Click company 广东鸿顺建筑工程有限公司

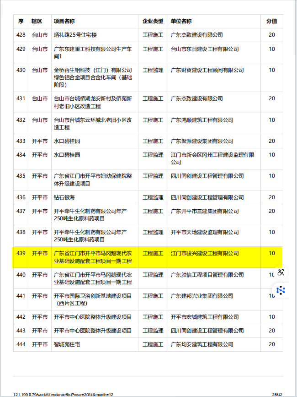click(x=202, y=120)
